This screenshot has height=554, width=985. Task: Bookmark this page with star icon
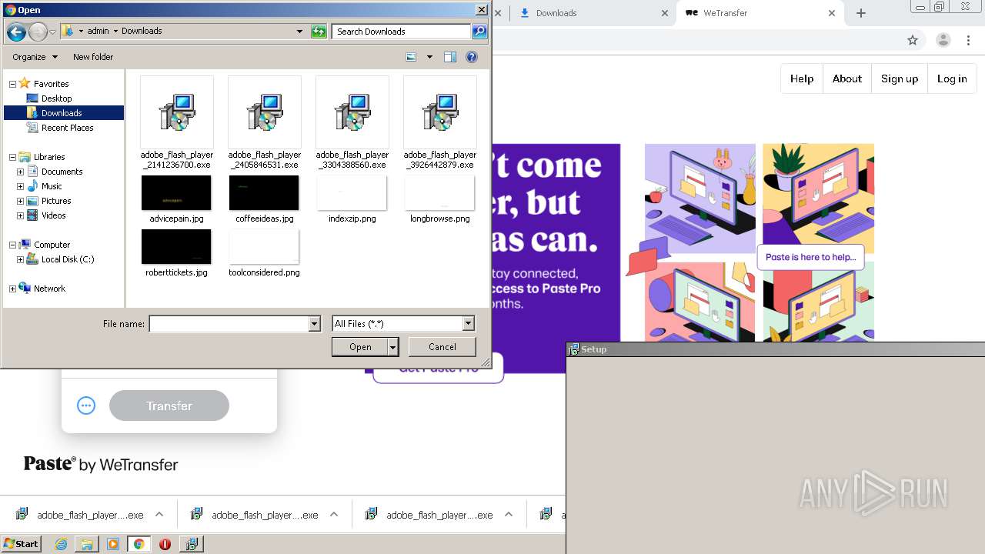tap(913, 40)
